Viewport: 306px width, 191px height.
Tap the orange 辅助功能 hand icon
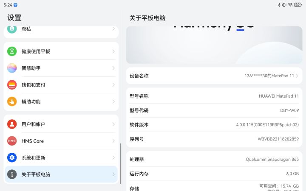point(12,101)
